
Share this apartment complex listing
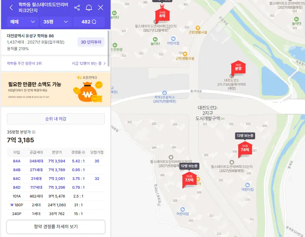pos(77,8)
